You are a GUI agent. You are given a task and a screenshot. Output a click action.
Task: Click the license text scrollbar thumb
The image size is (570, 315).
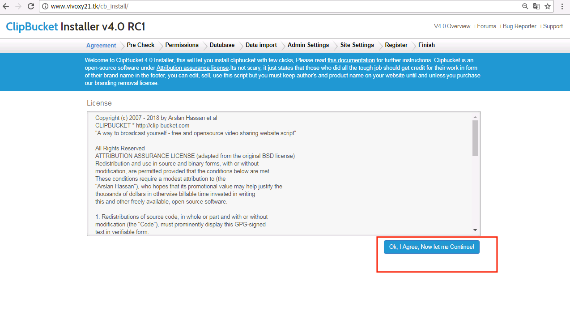tap(475, 138)
